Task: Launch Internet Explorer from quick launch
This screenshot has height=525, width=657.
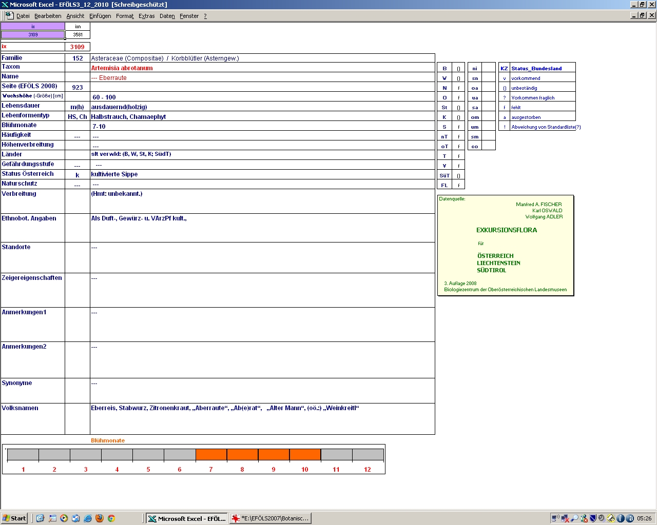Action: (x=88, y=518)
